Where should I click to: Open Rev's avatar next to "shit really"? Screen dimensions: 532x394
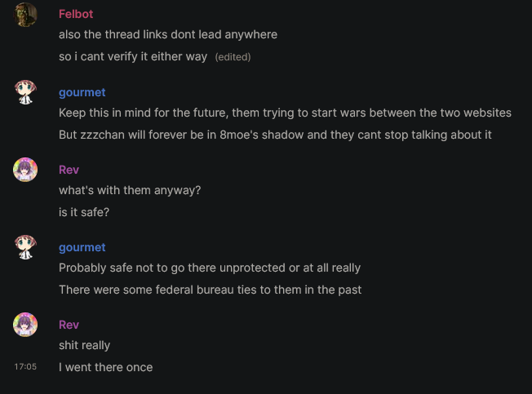[x=25, y=325]
